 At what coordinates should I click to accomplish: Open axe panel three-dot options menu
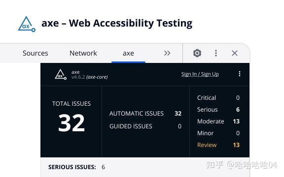coord(240,74)
